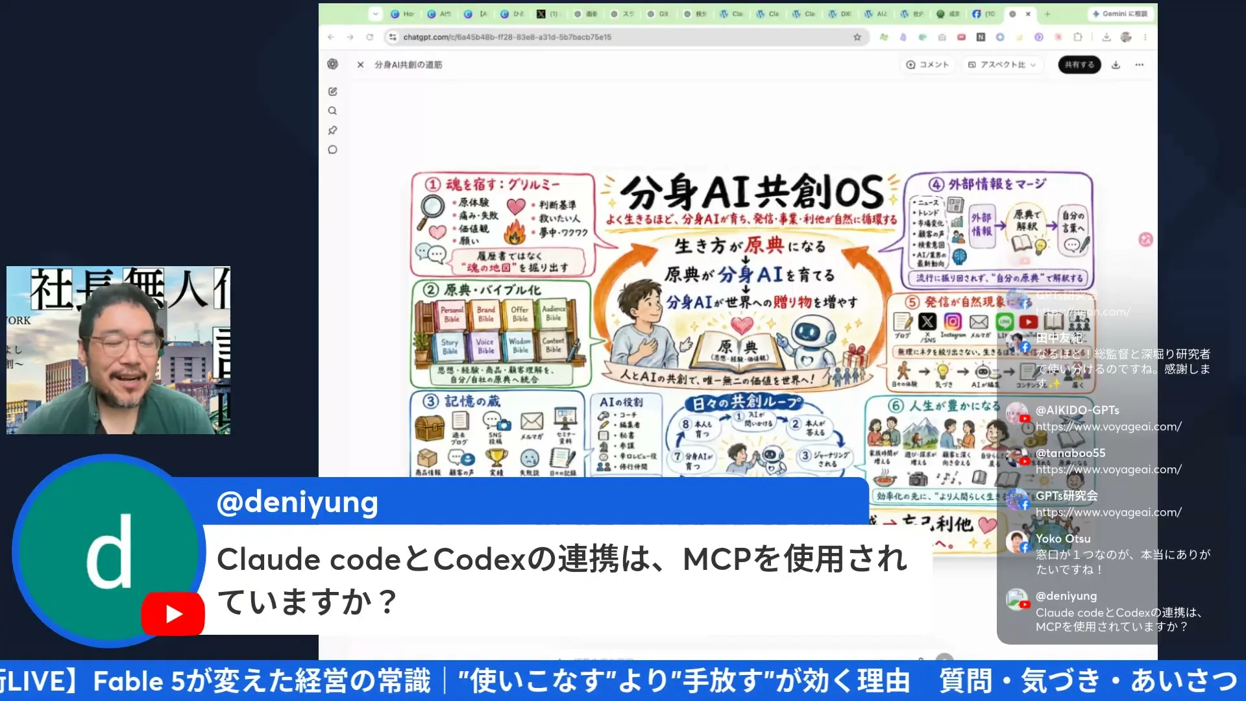Bookmark this page with the star icon
The height and width of the screenshot is (701, 1246).
click(x=857, y=37)
